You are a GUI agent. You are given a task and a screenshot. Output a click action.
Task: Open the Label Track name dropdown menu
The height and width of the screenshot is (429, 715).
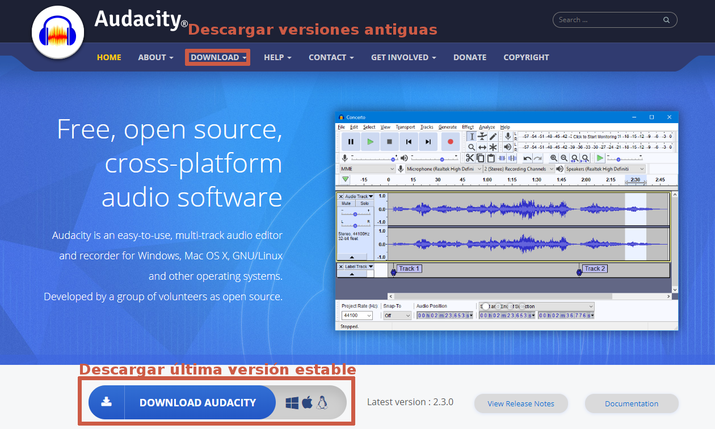pos(359,267)
